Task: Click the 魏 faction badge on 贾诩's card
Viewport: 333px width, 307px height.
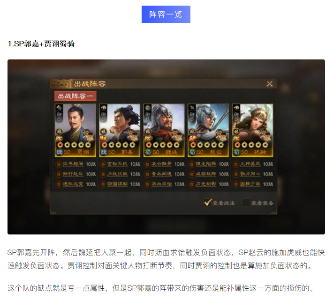Action: 59,152
